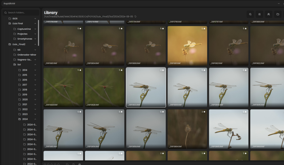The image size is (284, 165).
Task: Select the _DSF0858.RAF thumbnail
Action: click(x=146, y=129)
